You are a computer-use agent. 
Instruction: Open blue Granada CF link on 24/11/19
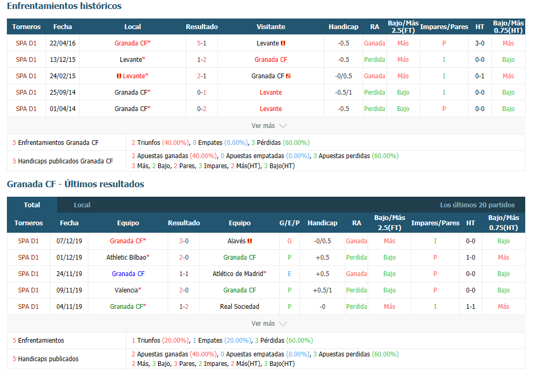128,274
